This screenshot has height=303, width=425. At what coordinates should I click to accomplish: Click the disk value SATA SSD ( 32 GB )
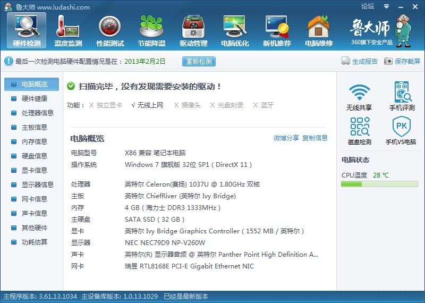[155, 220]
